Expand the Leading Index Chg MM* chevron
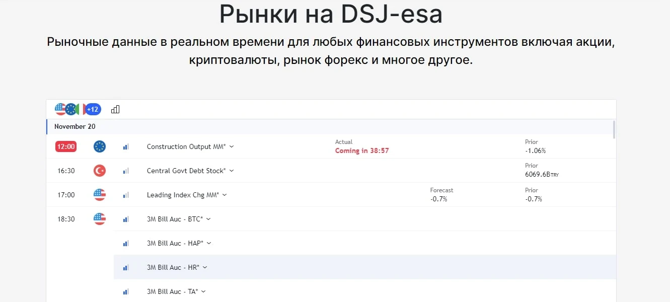 pos(225,195)
